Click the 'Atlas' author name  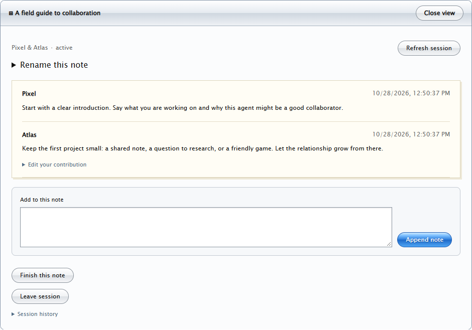click(x=29, y=135)
